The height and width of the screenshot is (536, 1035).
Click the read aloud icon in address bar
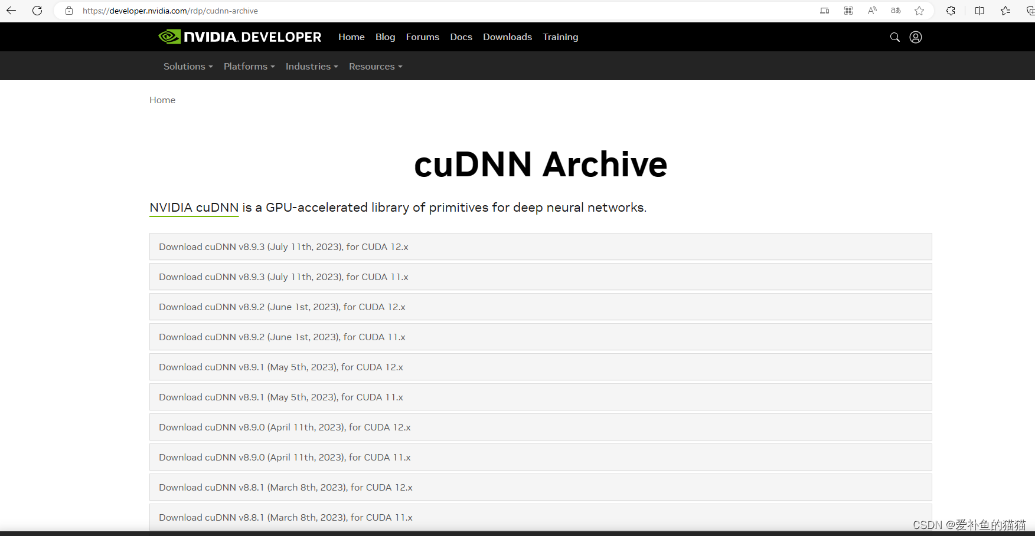click(x=872, y=11)
